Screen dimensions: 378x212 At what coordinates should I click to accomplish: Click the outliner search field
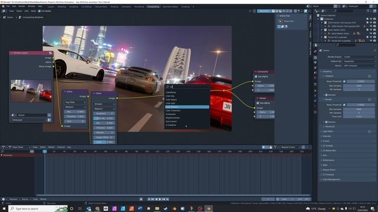click(x=343, y=11)
